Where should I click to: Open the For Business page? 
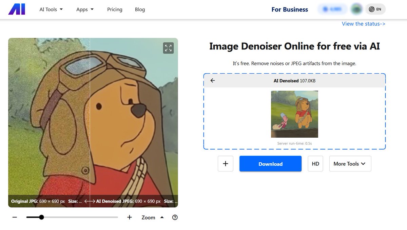290,9
